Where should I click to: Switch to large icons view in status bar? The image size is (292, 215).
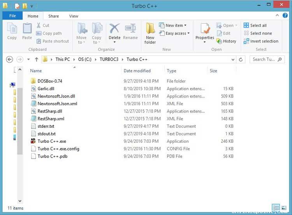(x=284, y=208)
